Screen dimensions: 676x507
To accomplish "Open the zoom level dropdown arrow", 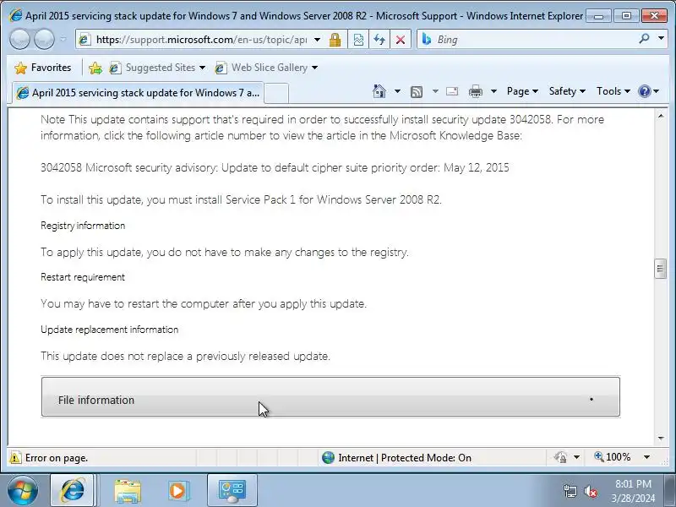I will [646, 457].
